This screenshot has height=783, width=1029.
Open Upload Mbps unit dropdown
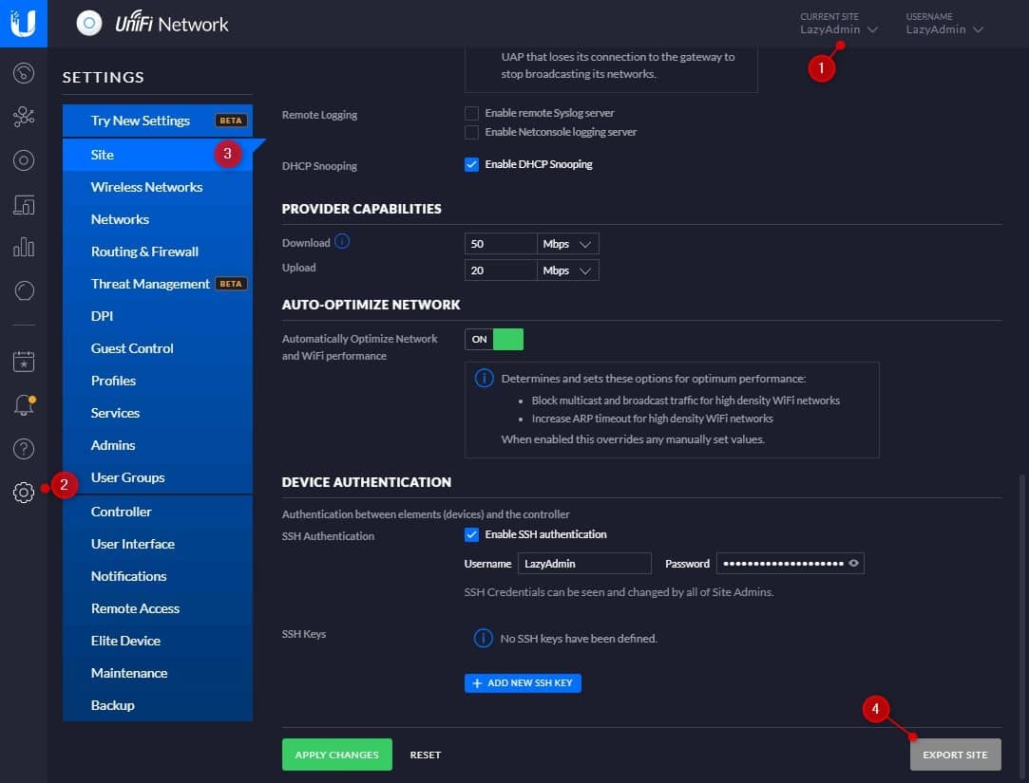point(567,270)
